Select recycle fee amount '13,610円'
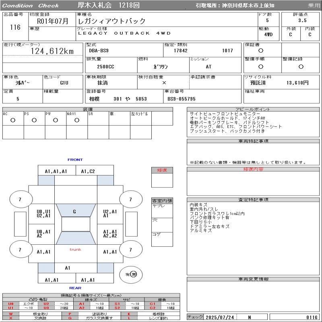 pyautogui.click(x=297, y=83)
